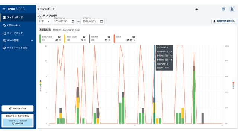Click the download icon in export button
238x134 pixels.
pos(214,22)
